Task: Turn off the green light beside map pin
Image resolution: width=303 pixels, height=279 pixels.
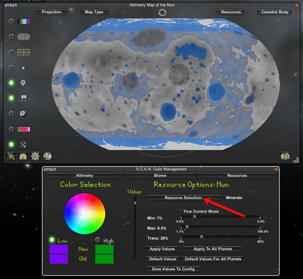Action: pos(11,83)
